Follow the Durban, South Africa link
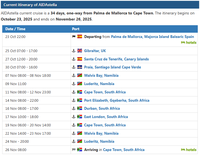 pyautogui.click(x=102, y=108)
